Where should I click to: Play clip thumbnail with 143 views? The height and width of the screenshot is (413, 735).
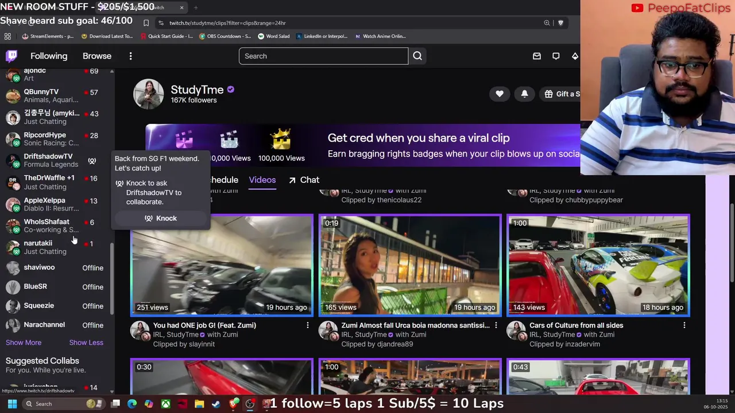tap(598, 265)
